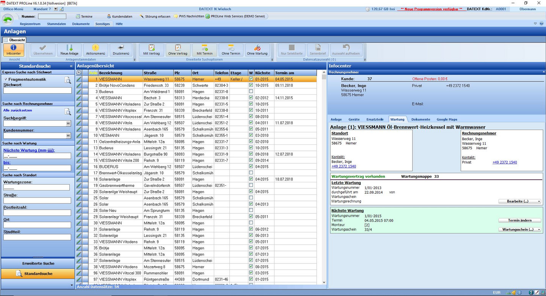Image resolution: width=546 pixels, height=296 pixels.
Task: Click Neue Programmversion verfügbar link
Action: pyautogui.click(x=431, y=9)
